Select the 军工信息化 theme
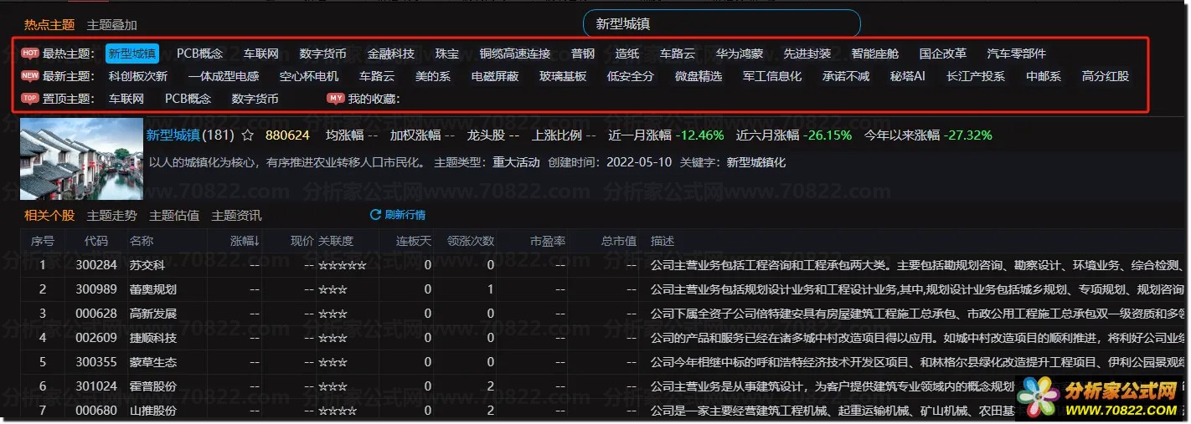 coord(772,76)
